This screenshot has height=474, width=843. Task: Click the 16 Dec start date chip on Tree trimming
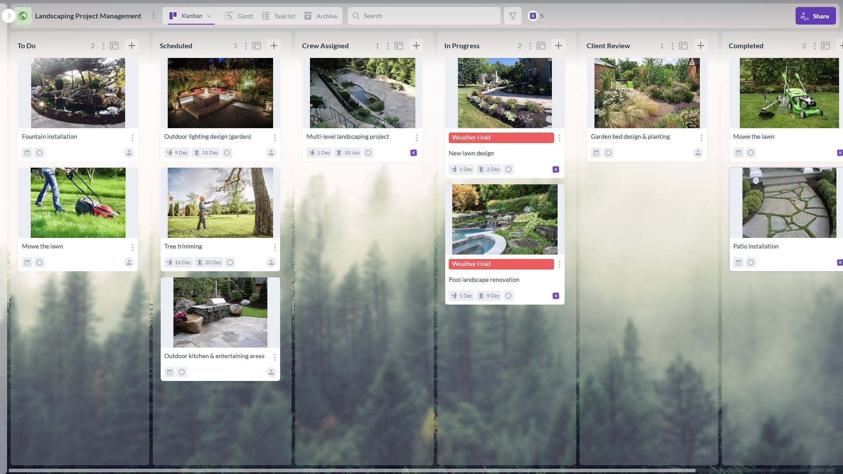coord(178,262)
